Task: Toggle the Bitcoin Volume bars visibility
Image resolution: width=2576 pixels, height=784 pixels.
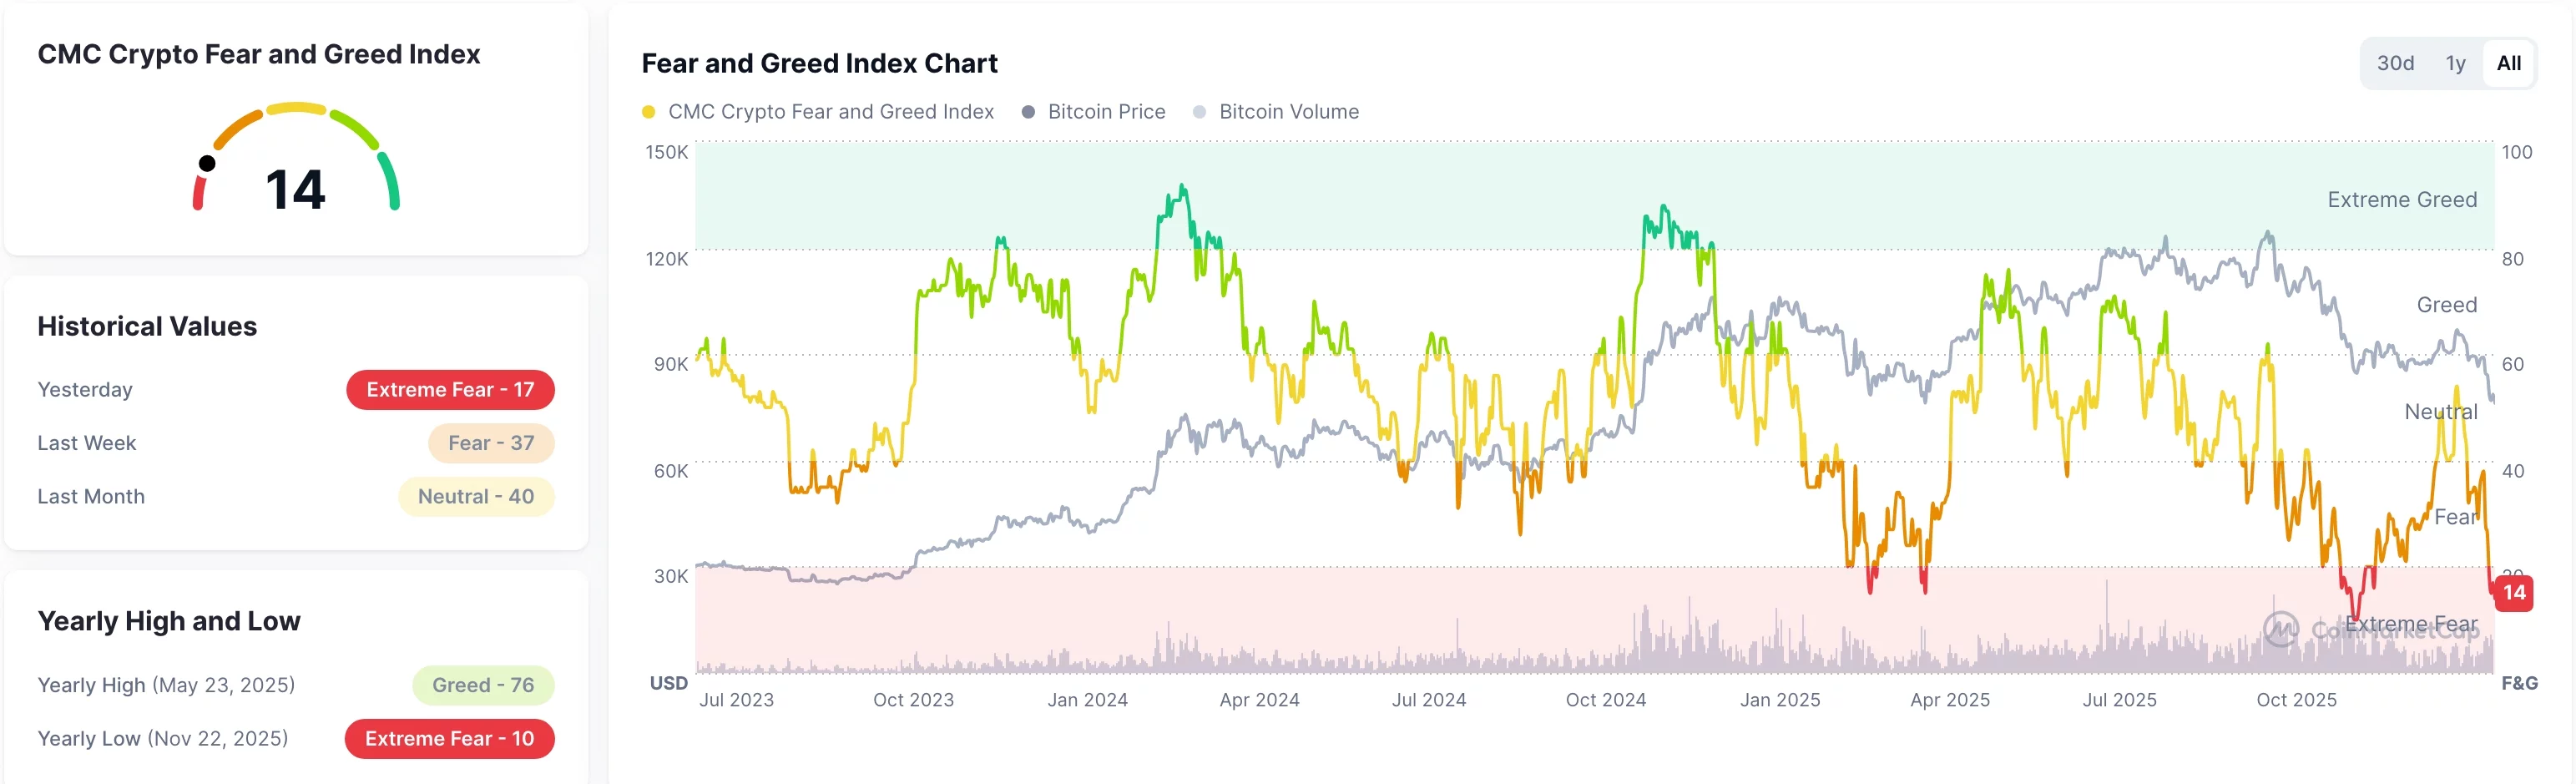Action: click(x=1288, y=112)
